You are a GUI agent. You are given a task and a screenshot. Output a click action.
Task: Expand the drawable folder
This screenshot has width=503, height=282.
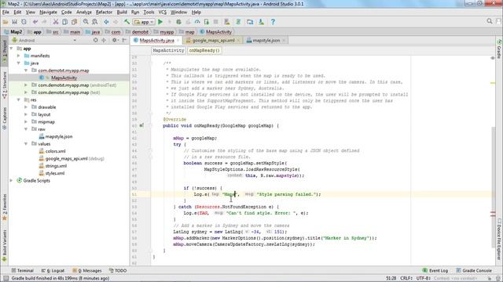[26, 107]
